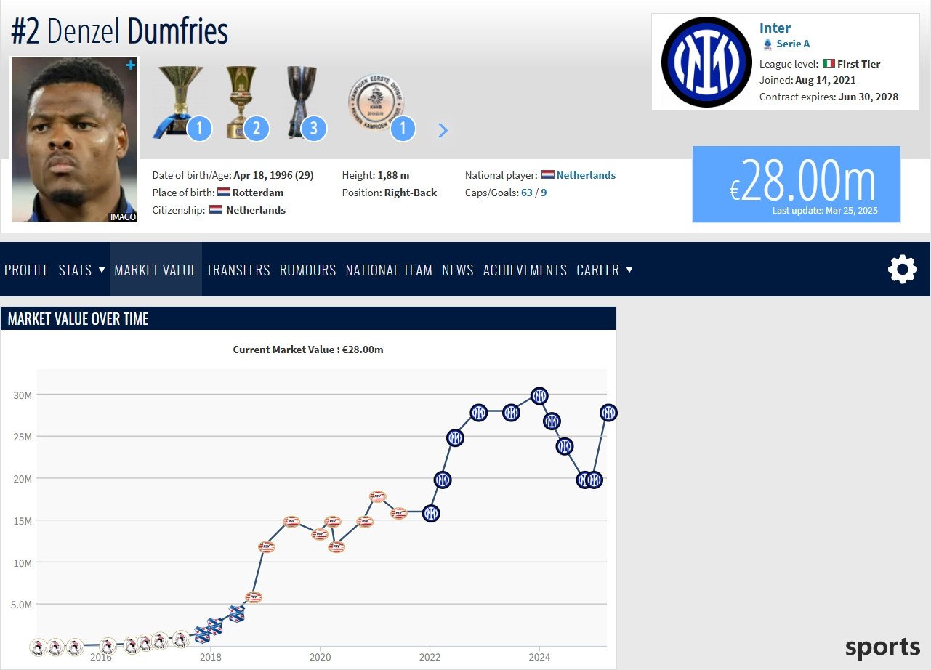
Task: Open the Transfers tab
Action: point(238,270)
